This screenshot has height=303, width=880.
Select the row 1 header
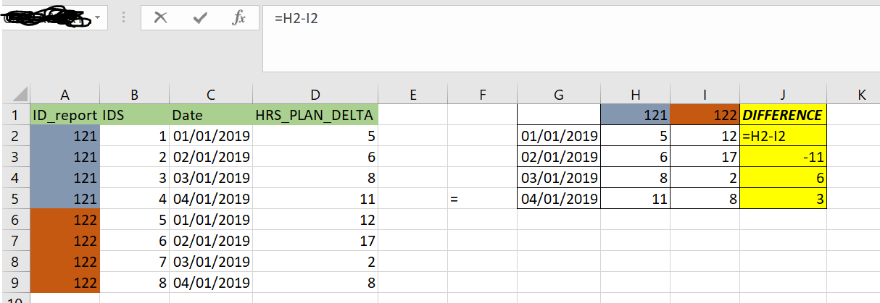click(15, 115)
